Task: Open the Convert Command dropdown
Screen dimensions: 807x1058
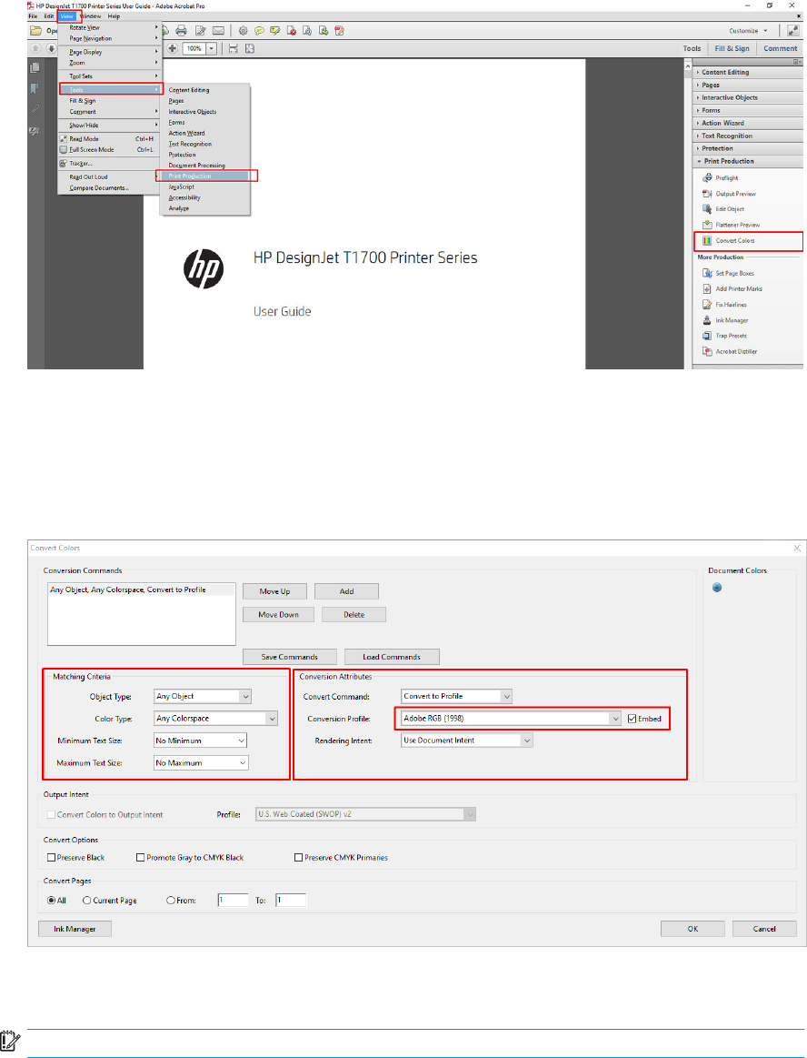Action: tap(456, 696)
